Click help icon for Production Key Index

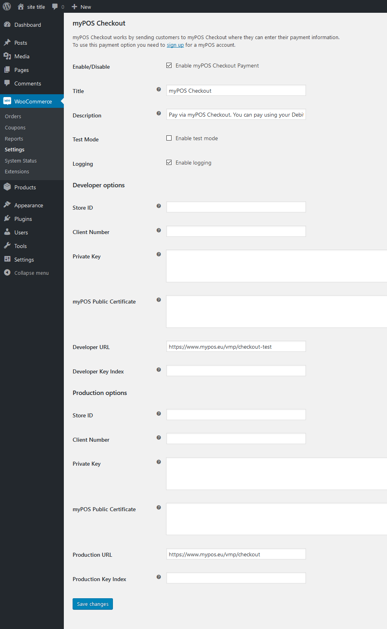tap(159, 577)
